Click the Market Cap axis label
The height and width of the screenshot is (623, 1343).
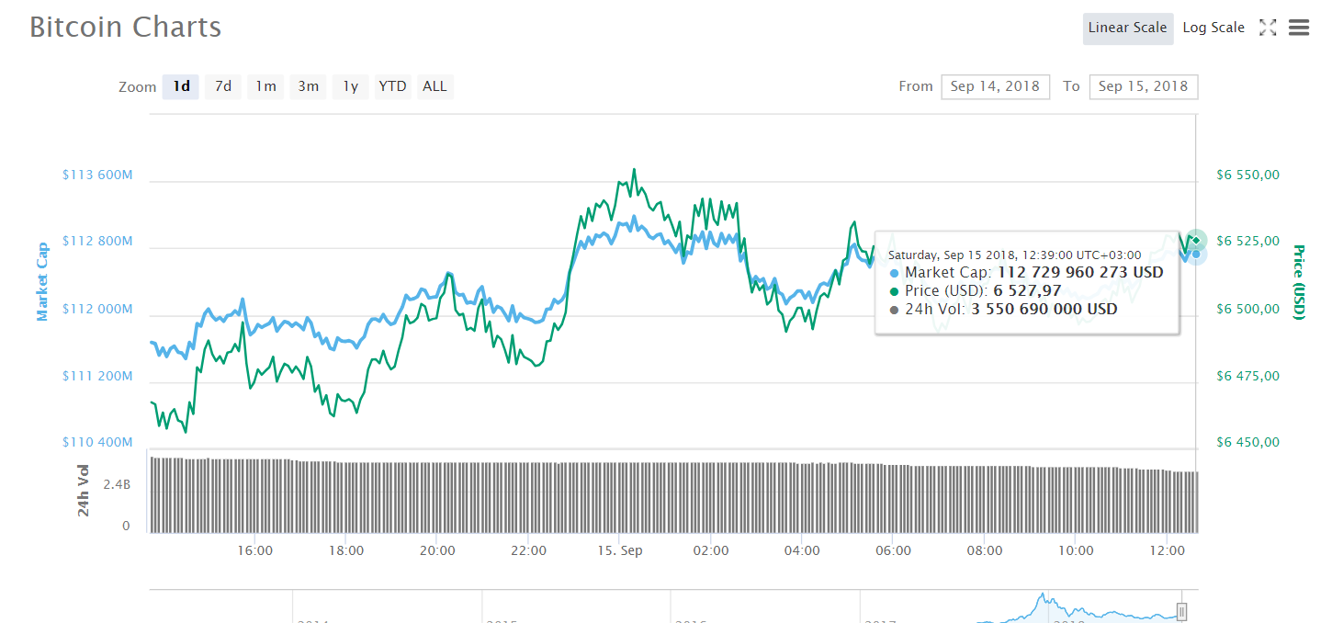[42, 282]
